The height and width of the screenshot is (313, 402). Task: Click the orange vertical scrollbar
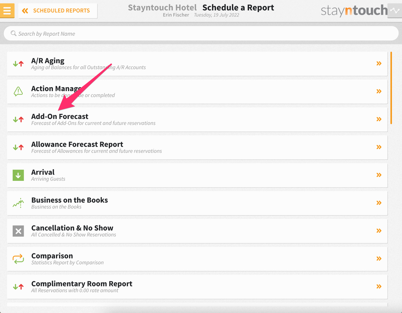391,88
